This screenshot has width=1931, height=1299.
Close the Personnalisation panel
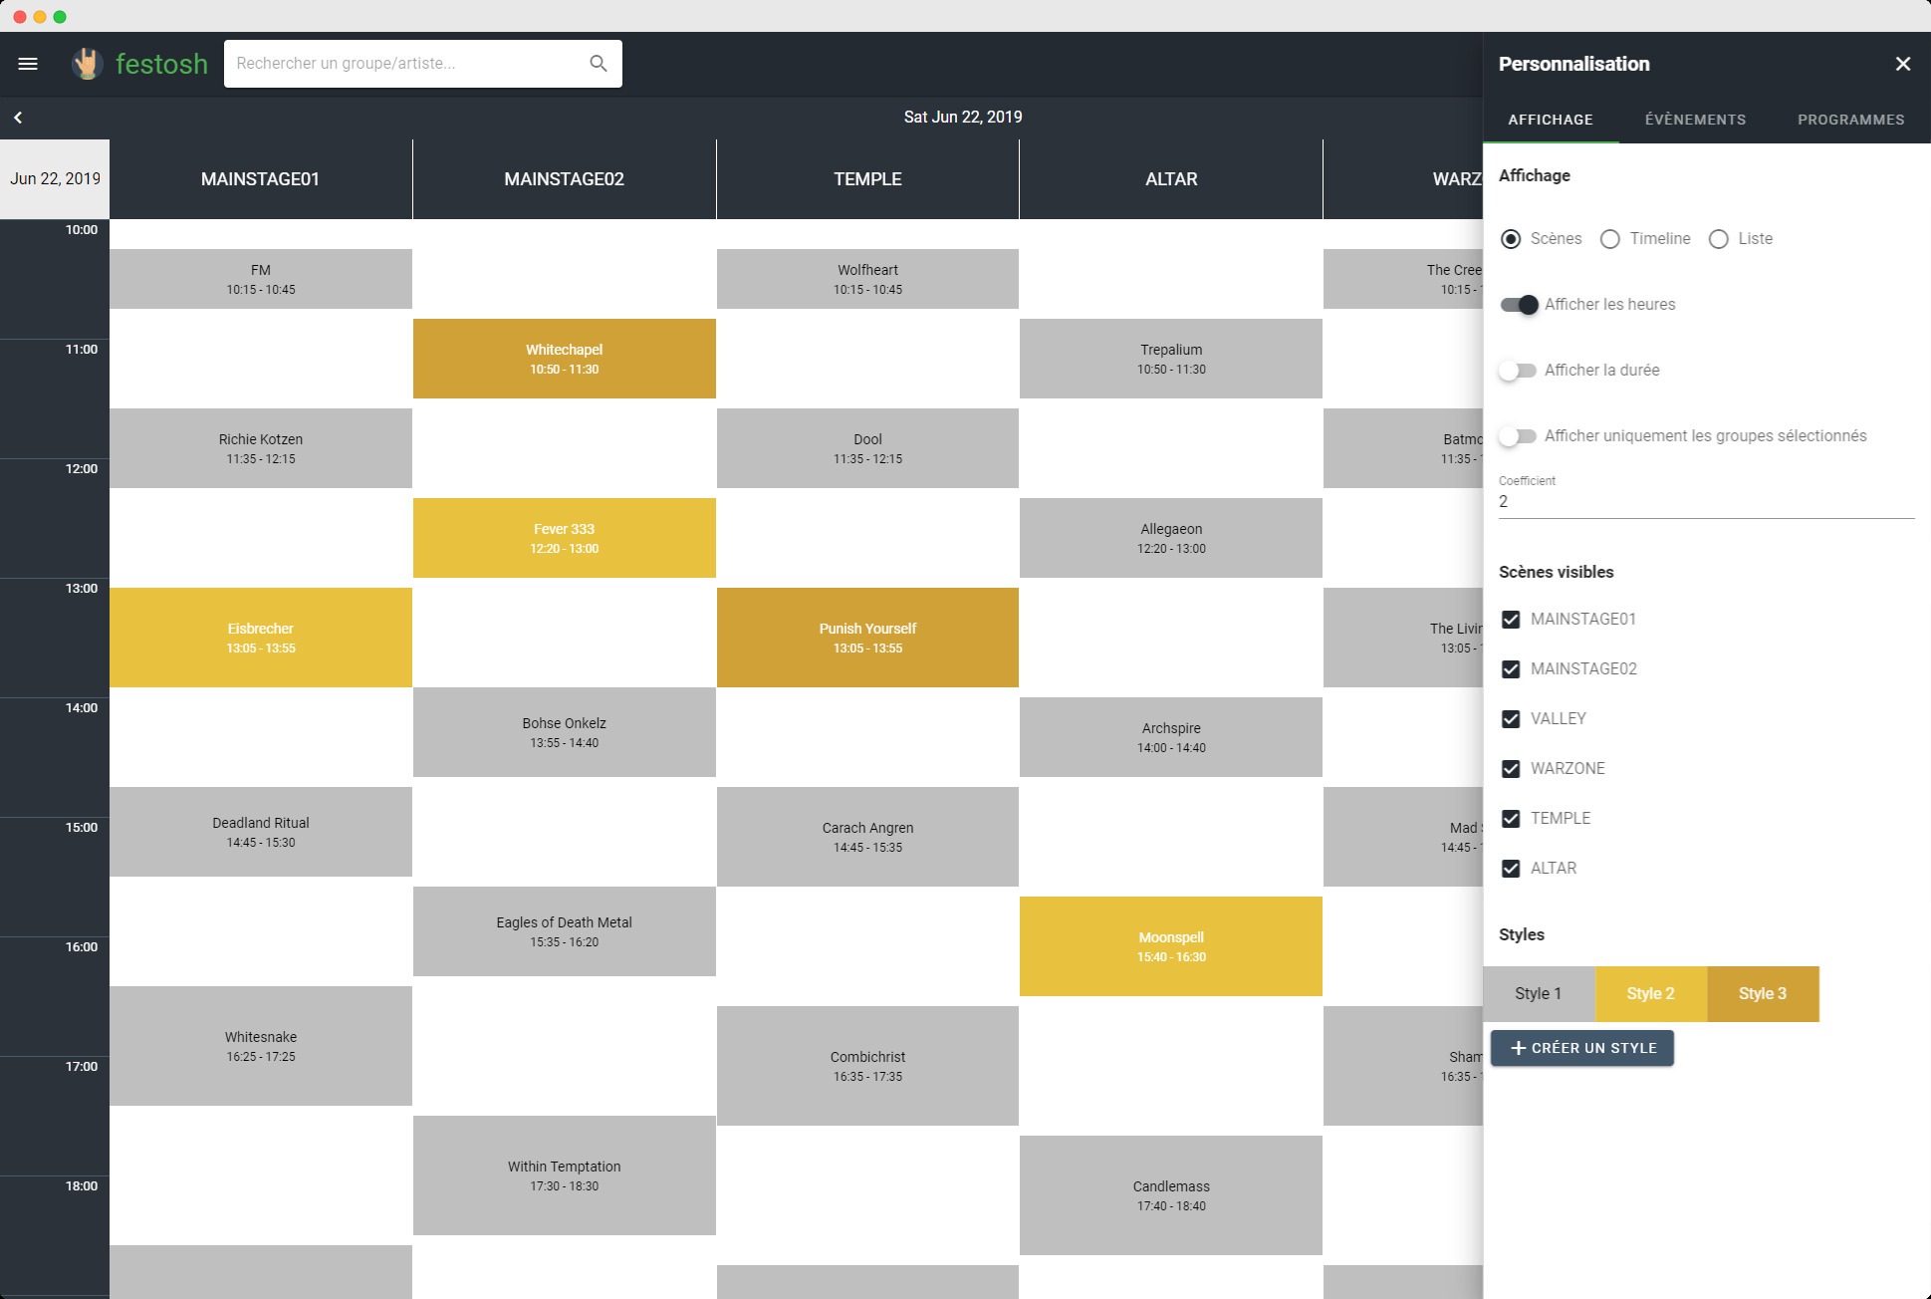click(x=1902, y=64)
